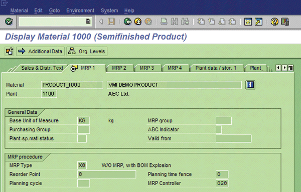Open Plant data / stor. 1 tab

click(216, 68)
